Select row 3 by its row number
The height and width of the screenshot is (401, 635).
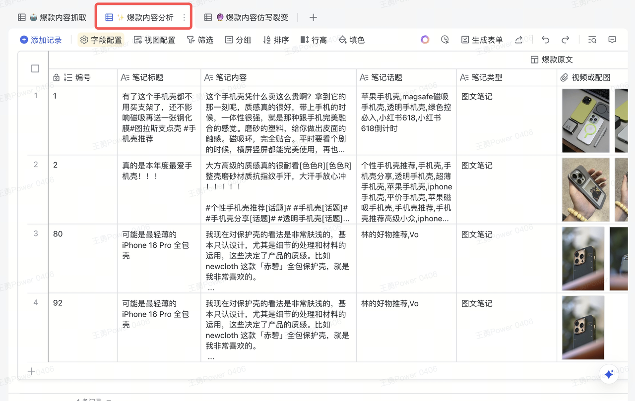35,233
